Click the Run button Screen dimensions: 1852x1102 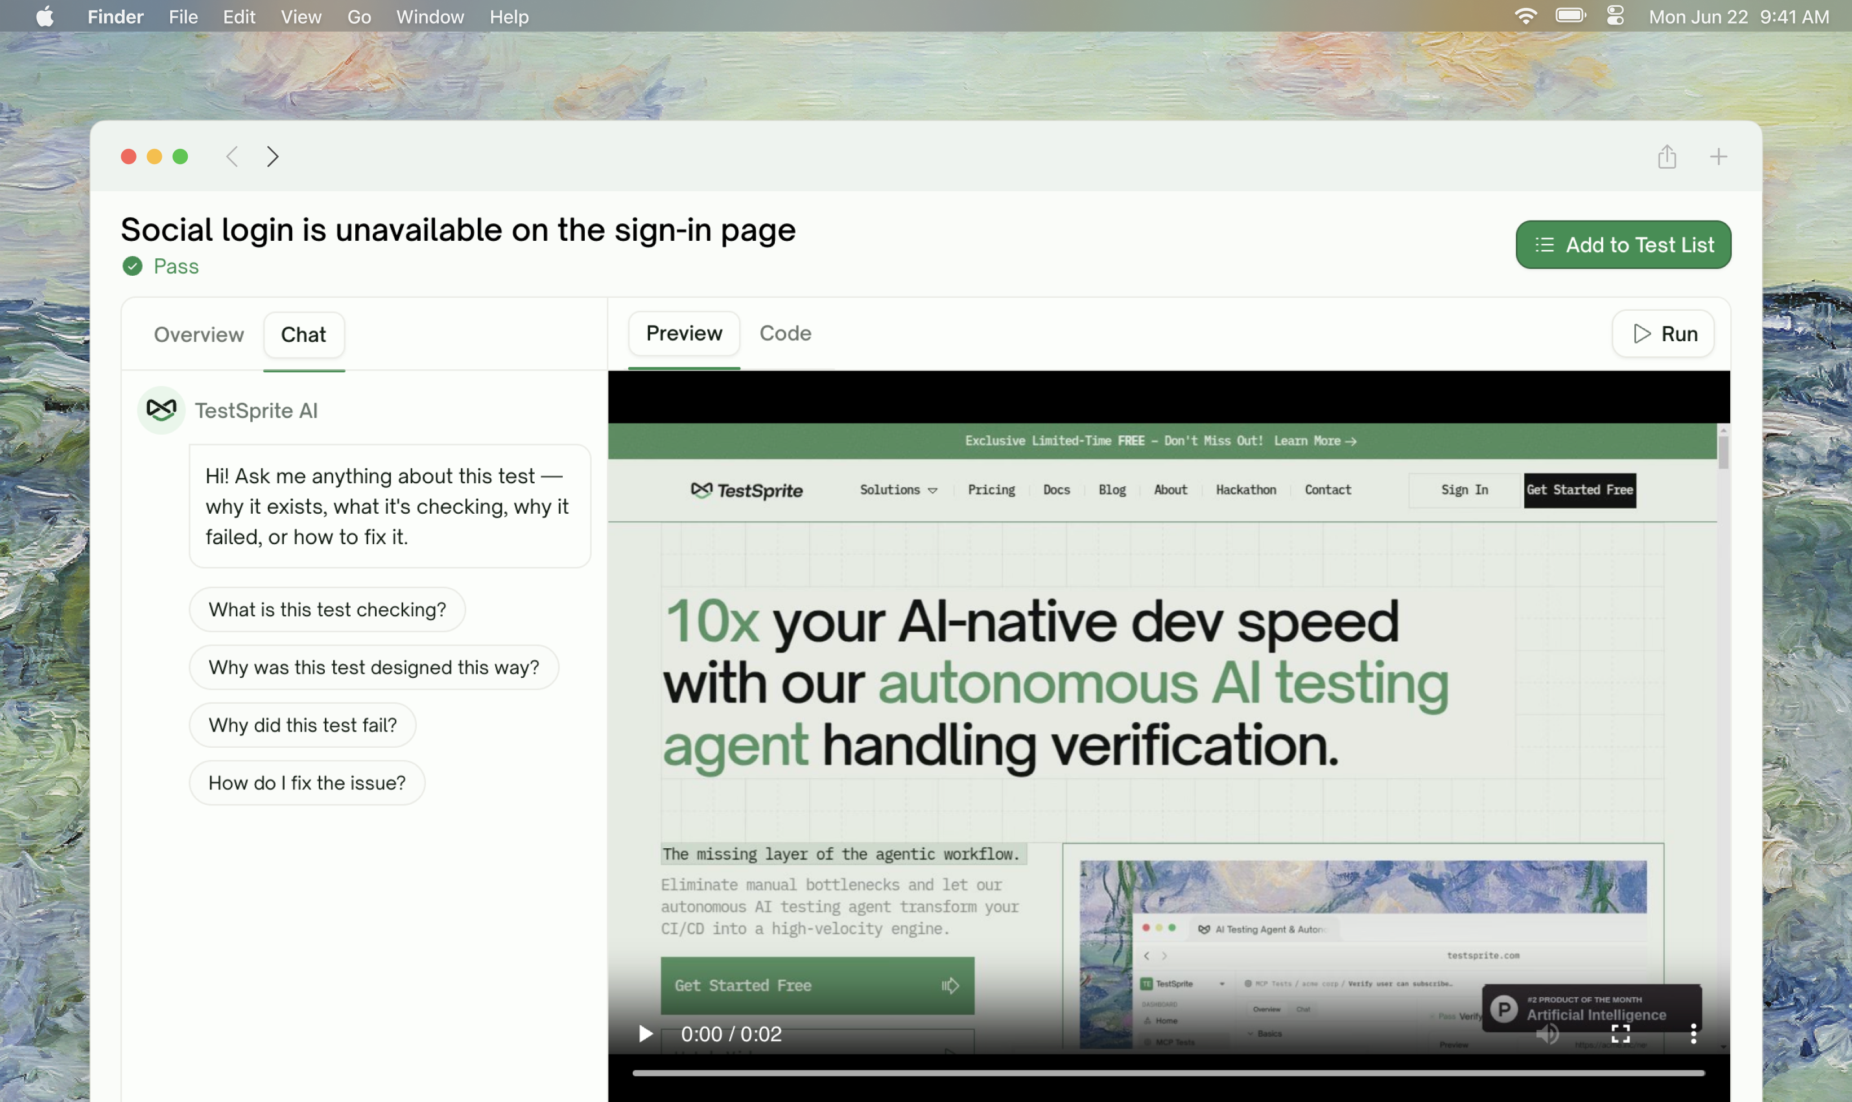pos(1664,334)
